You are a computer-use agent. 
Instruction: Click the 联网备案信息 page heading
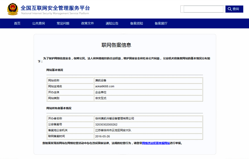(x=116, y=45)
